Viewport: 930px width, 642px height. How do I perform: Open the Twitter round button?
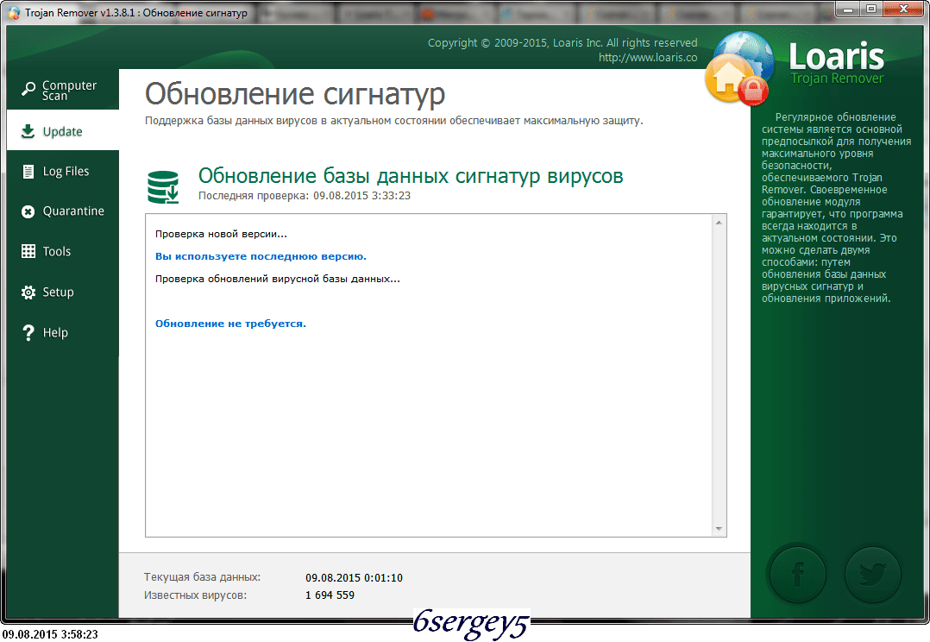pyautogui.click(x=872, y=574)
